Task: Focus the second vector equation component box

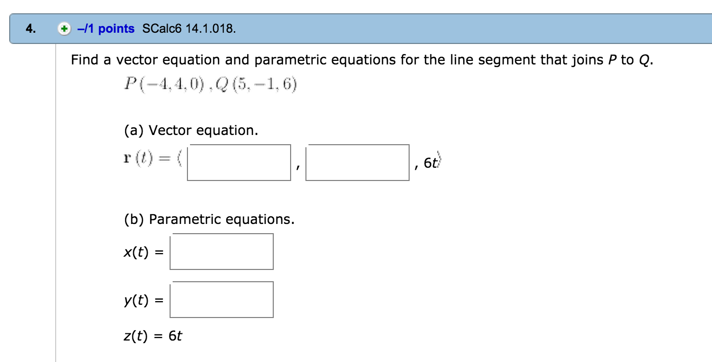Action: pos(358,163)
